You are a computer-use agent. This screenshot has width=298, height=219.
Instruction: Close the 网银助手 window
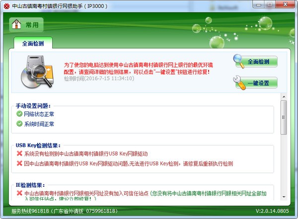click(285, 4)
